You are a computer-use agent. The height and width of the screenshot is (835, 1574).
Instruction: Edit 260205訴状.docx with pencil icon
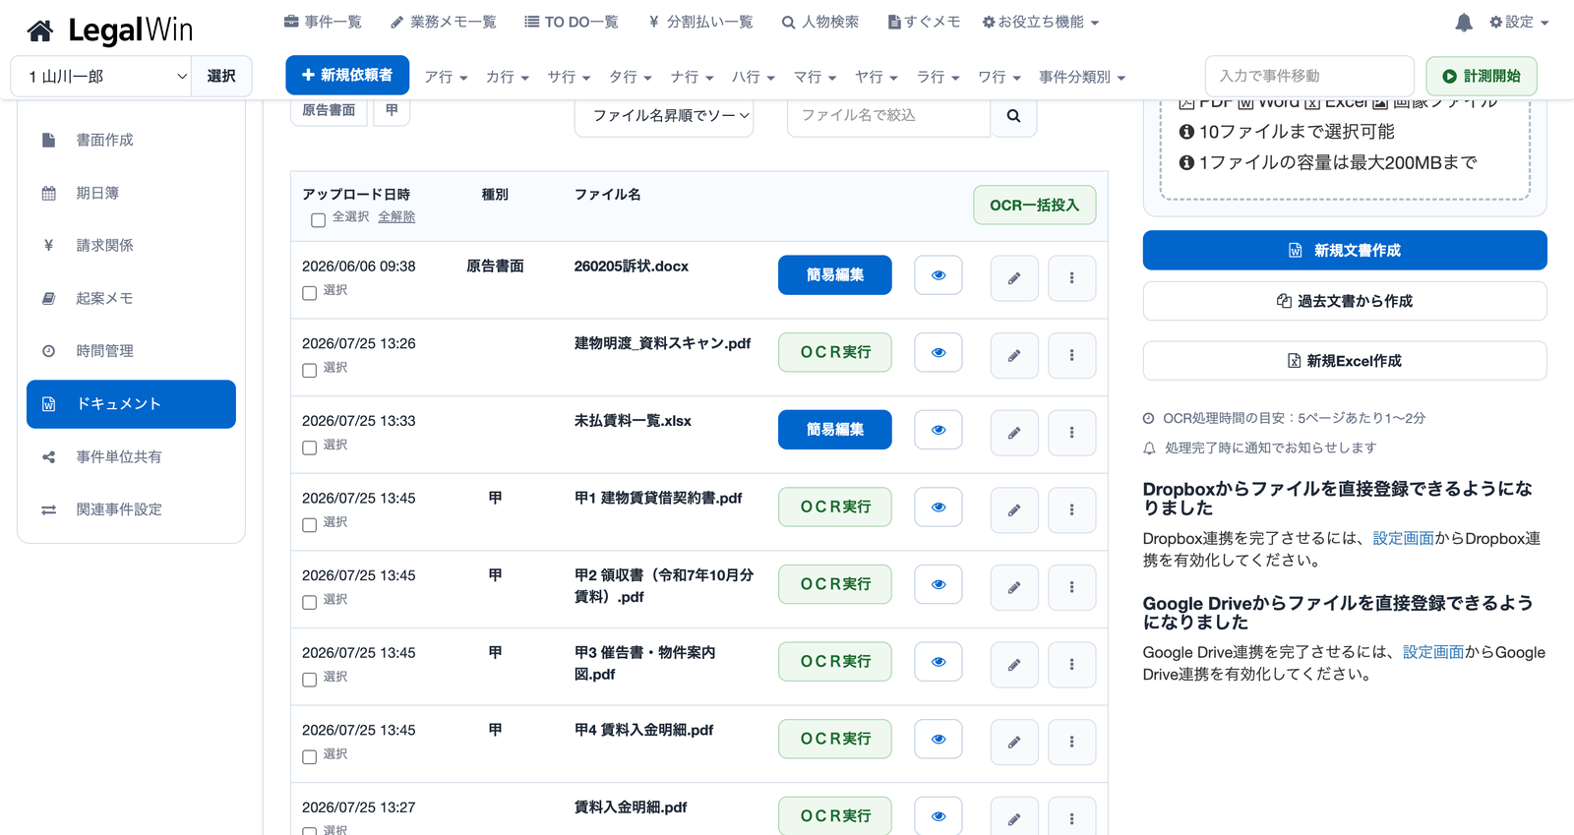tap(1014, 278)
